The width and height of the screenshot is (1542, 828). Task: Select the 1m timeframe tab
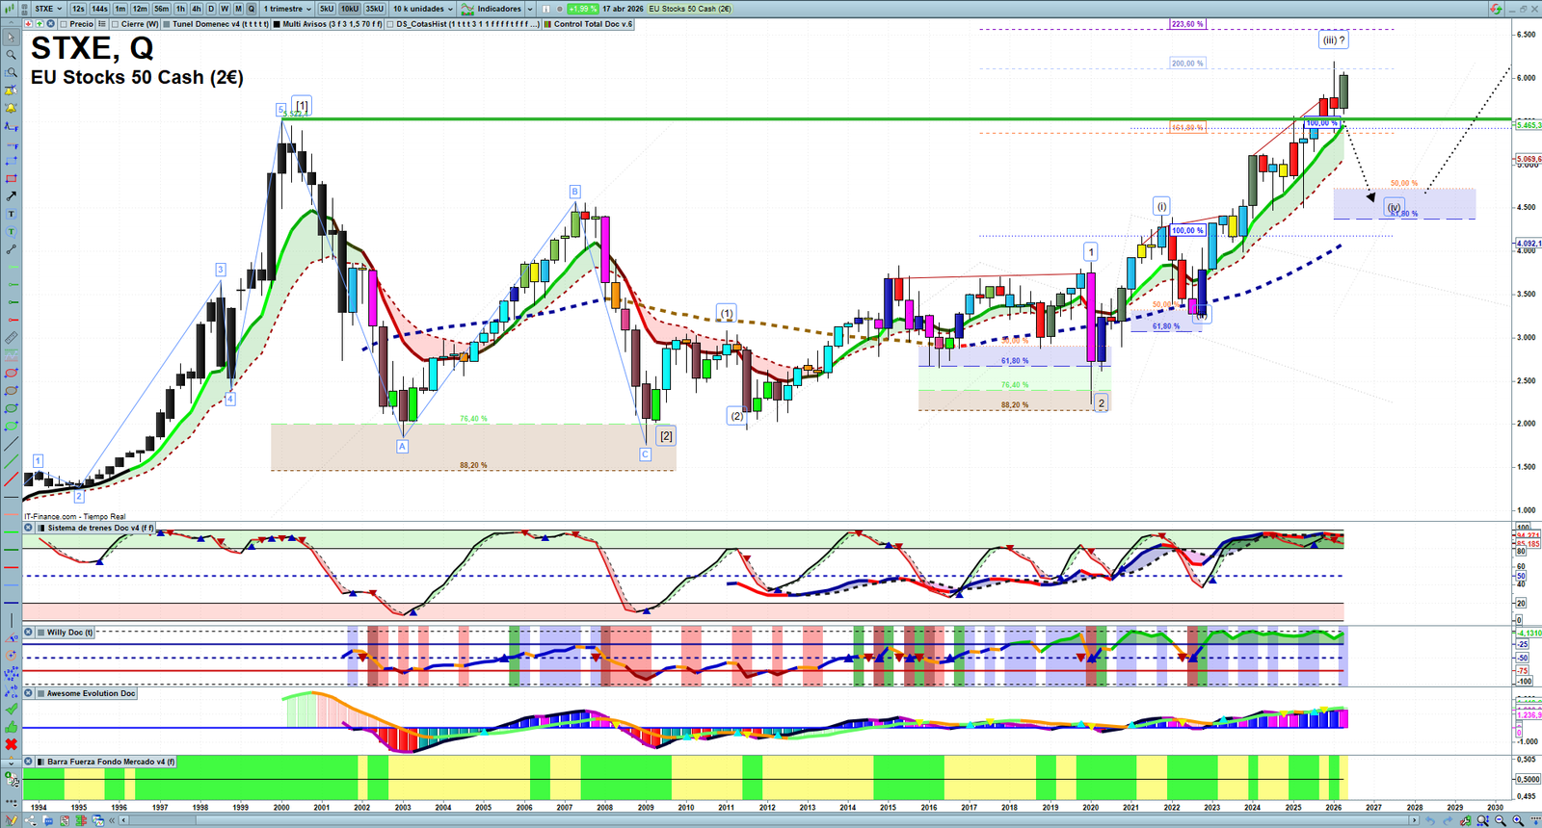click(x=120, y=9)
